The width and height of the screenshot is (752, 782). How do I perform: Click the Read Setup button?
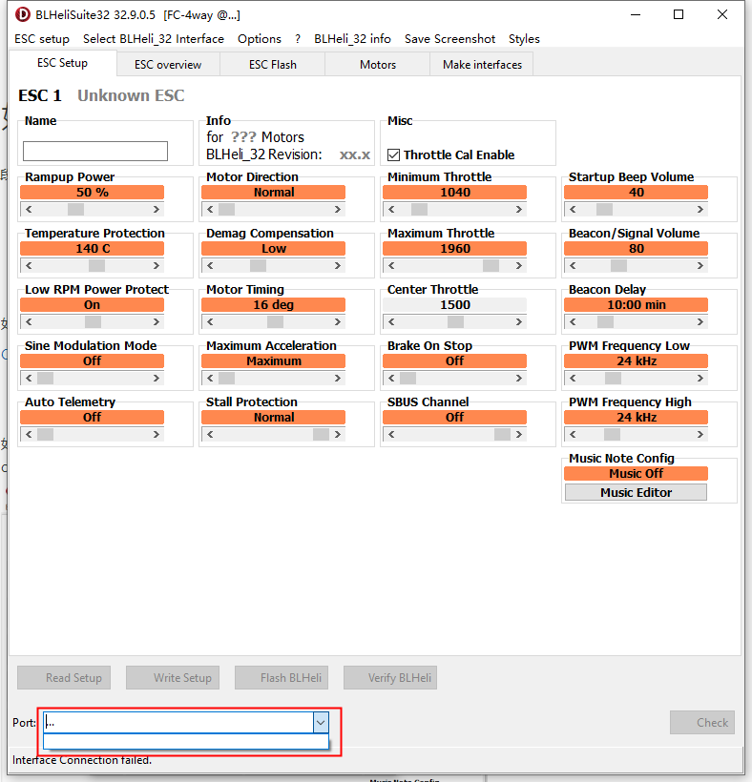[x=64, y=678]
